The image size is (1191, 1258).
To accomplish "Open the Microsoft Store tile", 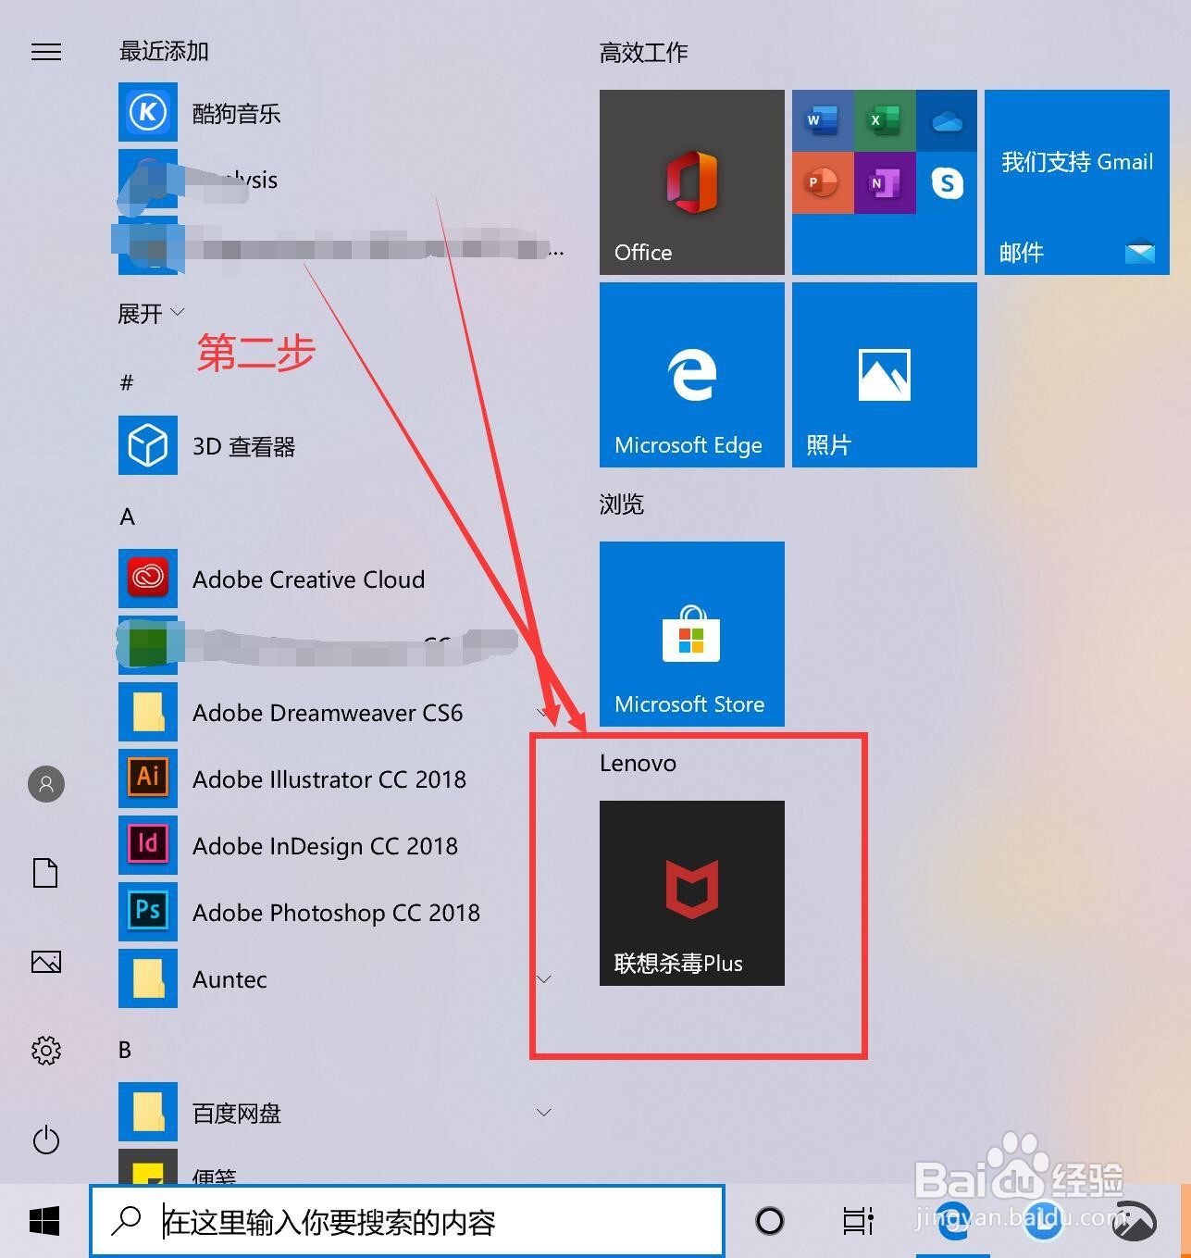I will pyautogui.click(x=692, y=634).
